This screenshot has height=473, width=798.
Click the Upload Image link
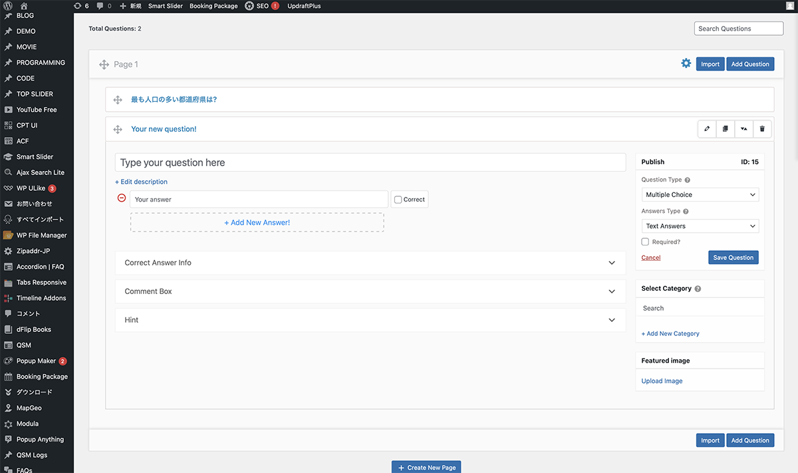(662, 381)
